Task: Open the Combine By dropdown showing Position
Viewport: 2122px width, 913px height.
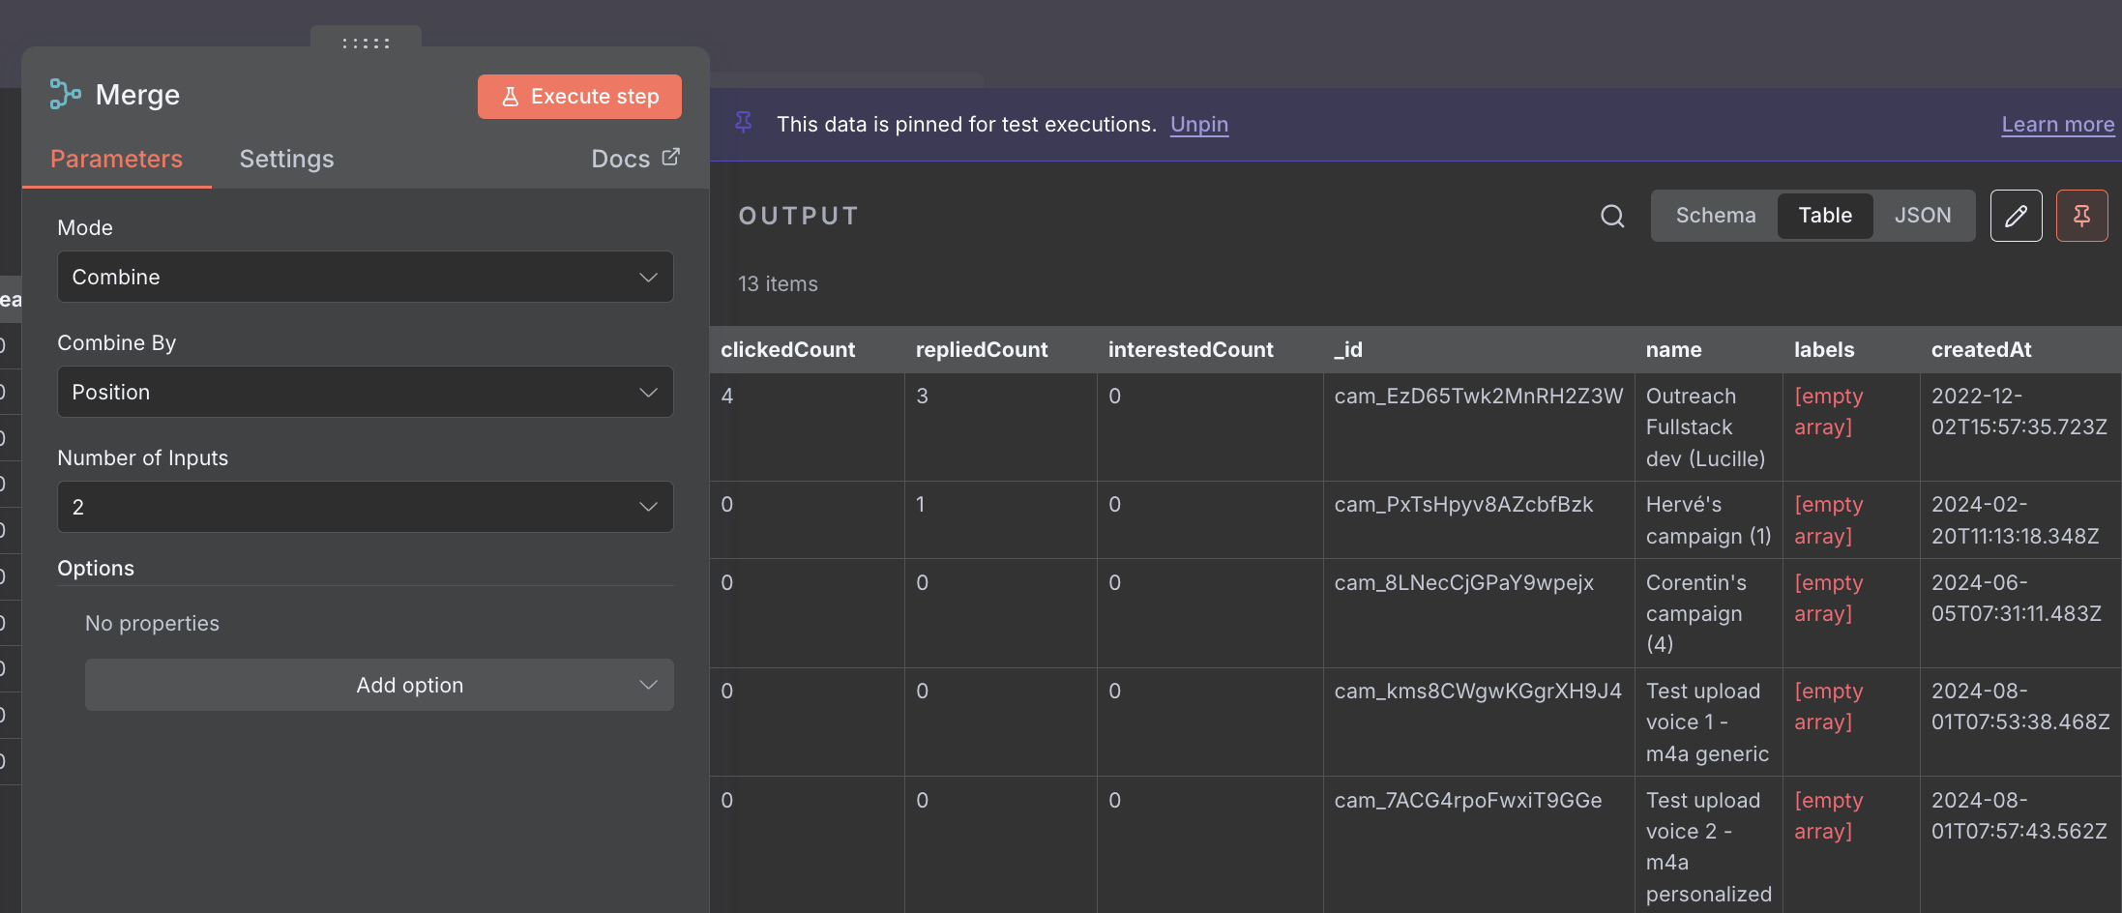Action: (365, 392)
